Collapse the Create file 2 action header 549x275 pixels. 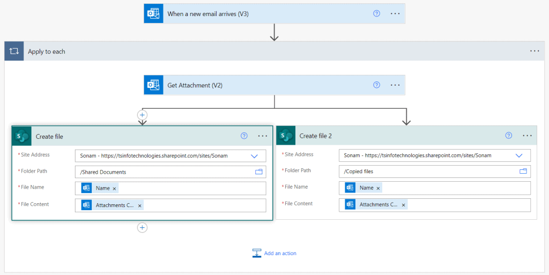click(x=406, y=136)
